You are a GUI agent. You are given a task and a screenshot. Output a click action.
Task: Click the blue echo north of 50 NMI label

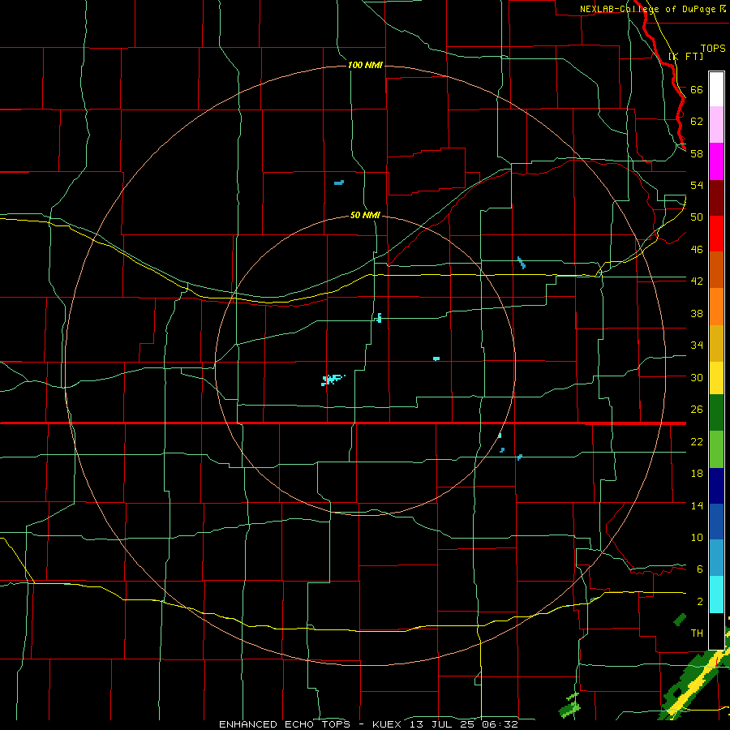coord(339,182)
